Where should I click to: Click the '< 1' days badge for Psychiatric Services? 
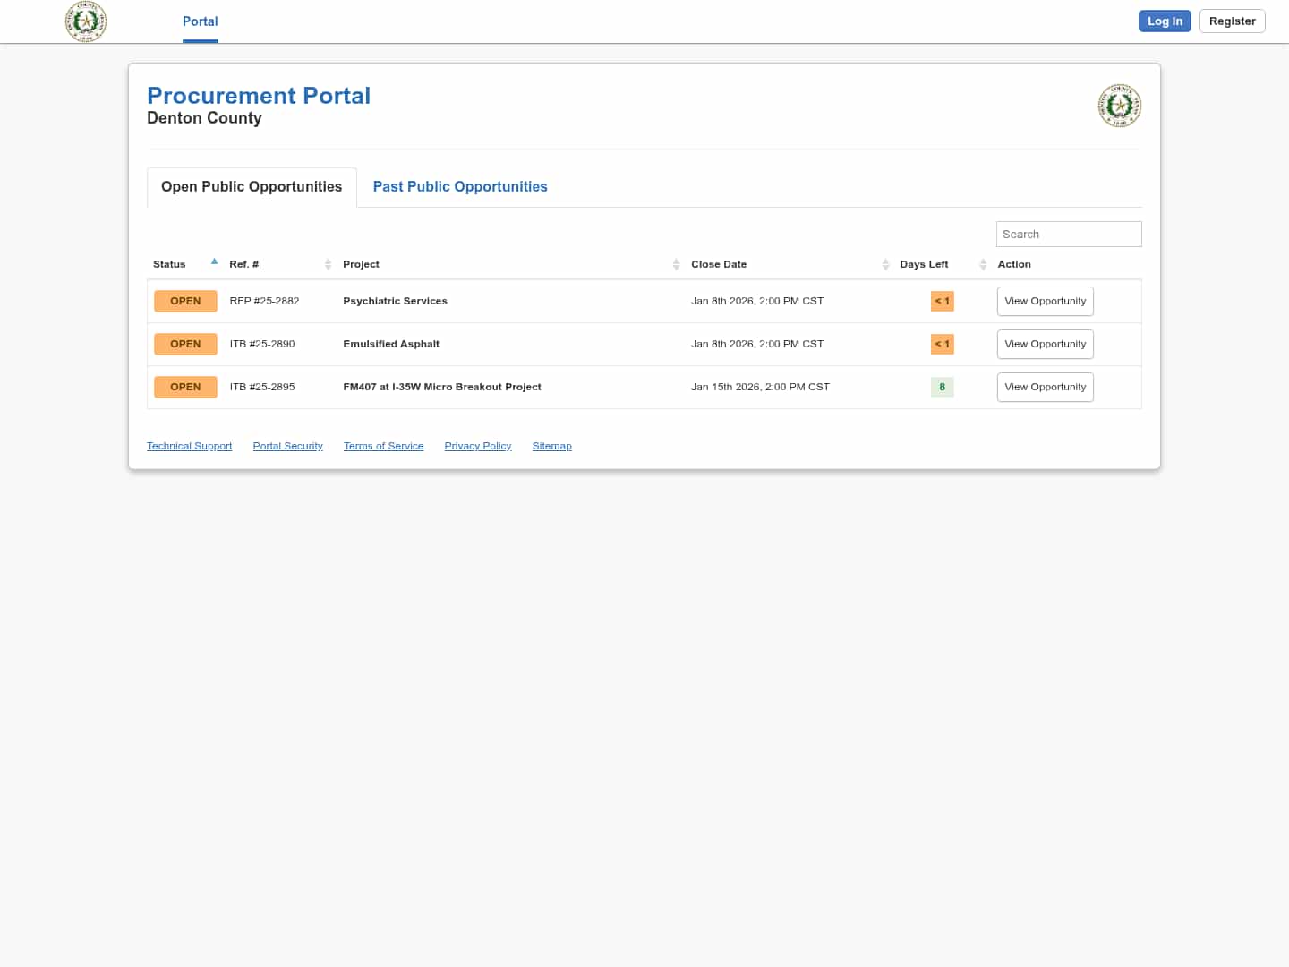pos(942,301)
